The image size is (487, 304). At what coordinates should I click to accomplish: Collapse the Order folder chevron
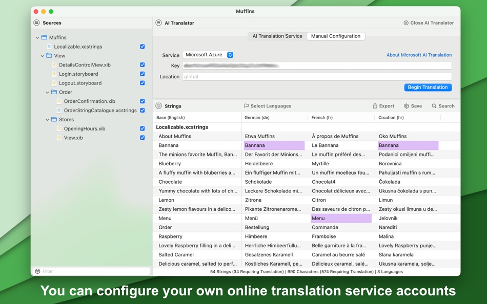pyautogui.click(x=47, y=93)
